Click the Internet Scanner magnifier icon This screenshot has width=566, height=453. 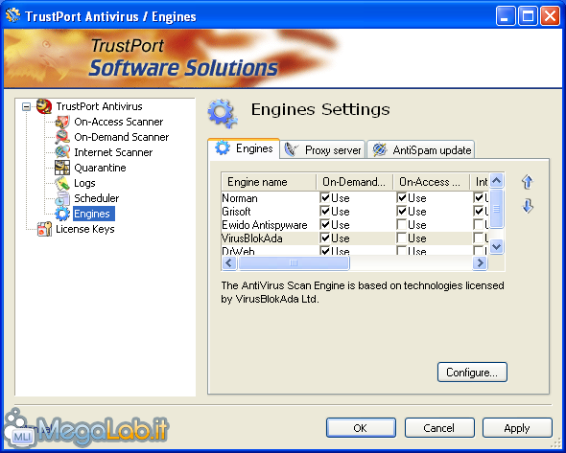coord(62,152)
